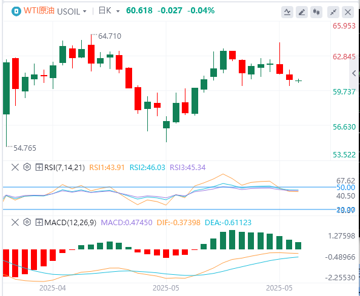Select the 64.710 high price marker
This screenshot has width=360, height=296.
point(110,36)
